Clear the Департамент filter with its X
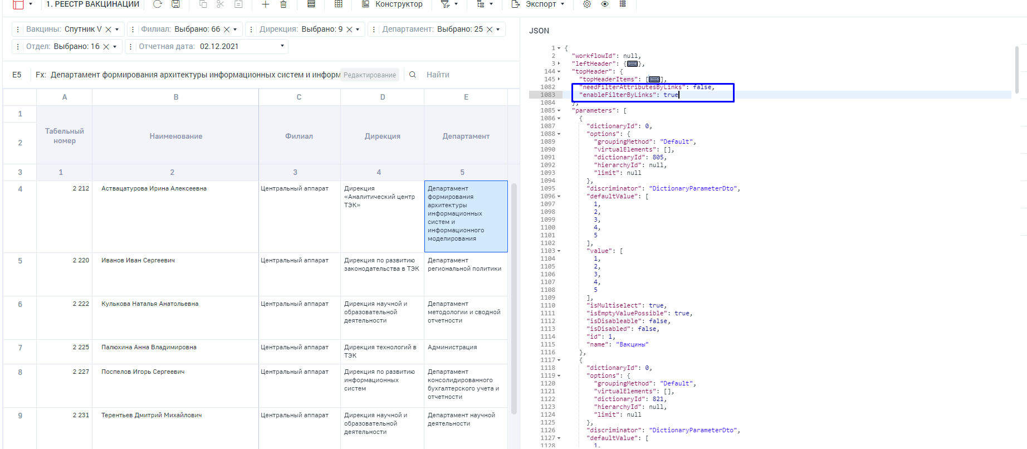Screen dimensions: 1027x449 tap(490, 30)
